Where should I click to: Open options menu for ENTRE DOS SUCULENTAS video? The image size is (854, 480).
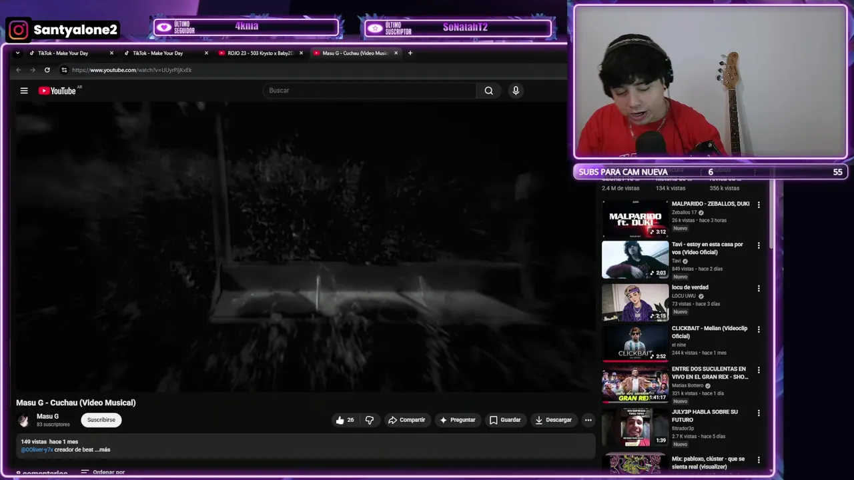[x=759, y=370]
